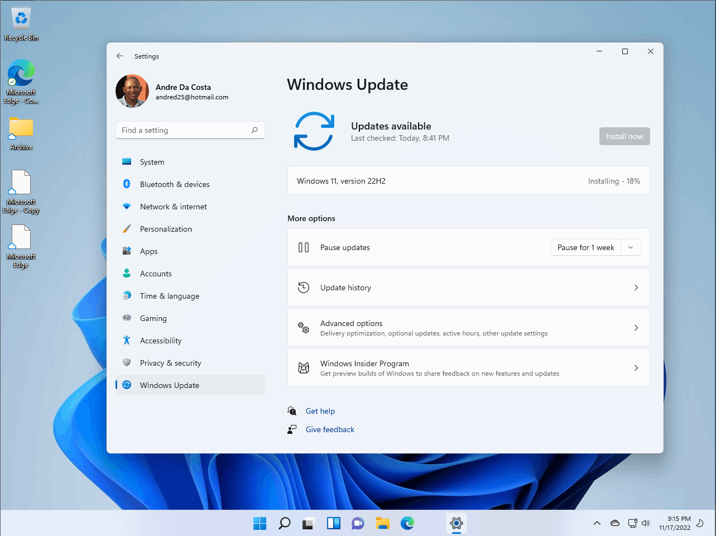Click Andre Da Costa account name
This screenshot has height=536, width=716.
click(183, 87)
